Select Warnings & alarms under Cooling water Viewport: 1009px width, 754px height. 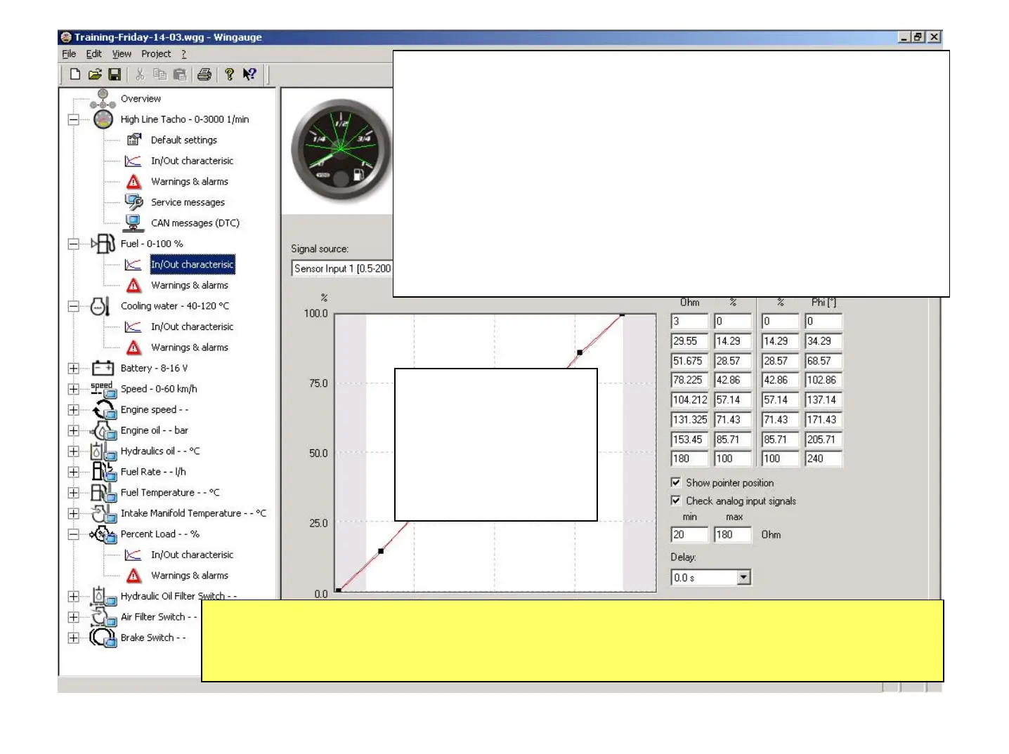pos(190,348)
